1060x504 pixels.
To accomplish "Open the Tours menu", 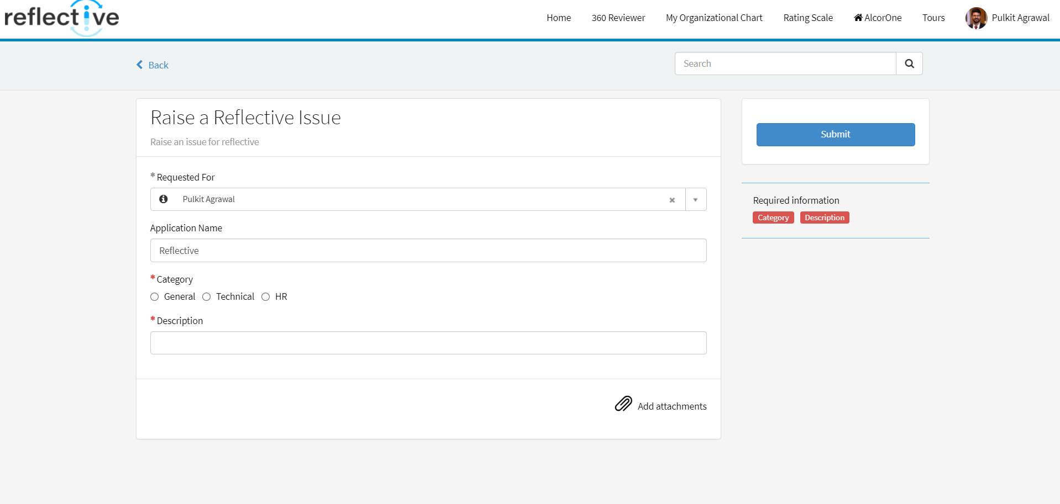I will tap(933, 18).
